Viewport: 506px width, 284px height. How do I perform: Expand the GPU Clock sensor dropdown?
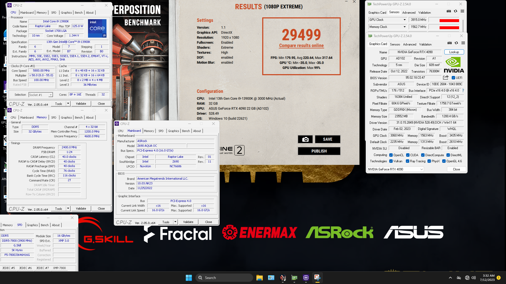coord(405,20)
